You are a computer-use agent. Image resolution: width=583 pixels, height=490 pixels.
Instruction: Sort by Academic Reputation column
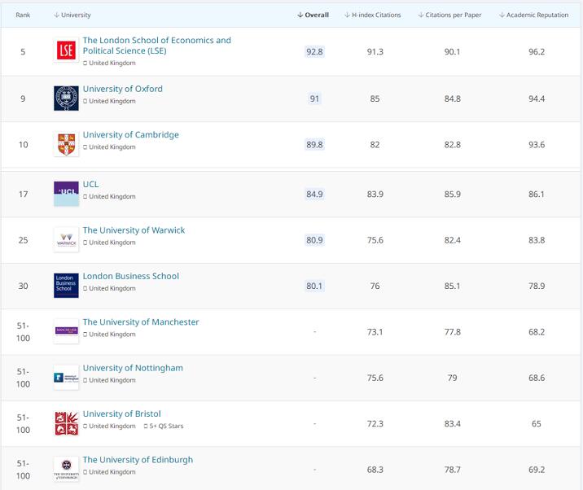click(533, 15)
